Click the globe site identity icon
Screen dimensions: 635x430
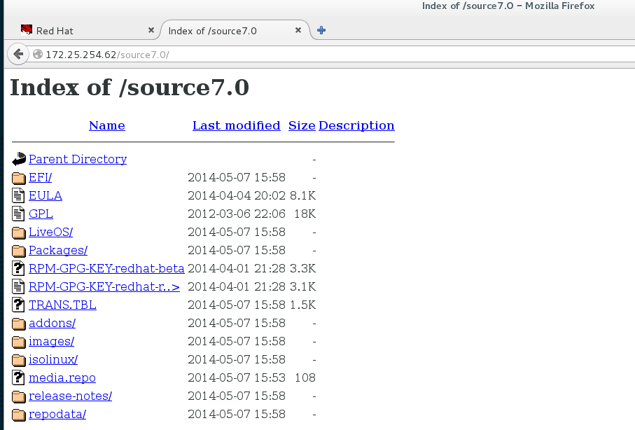tap(38, 55)
